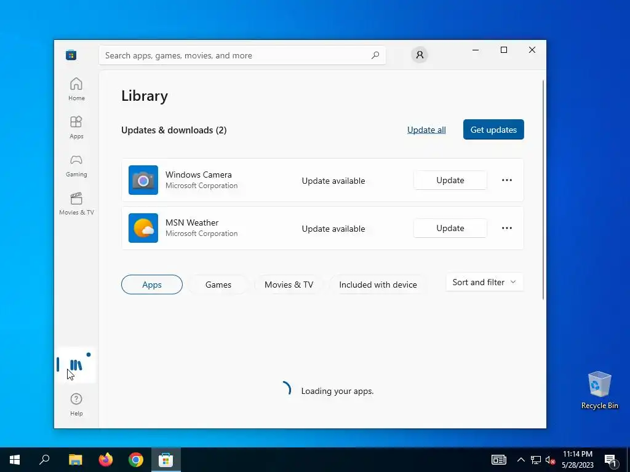This screenshot has height=472, width=630.
Task: Select the Movies & TV filter tab
Action: click(289, 285)
